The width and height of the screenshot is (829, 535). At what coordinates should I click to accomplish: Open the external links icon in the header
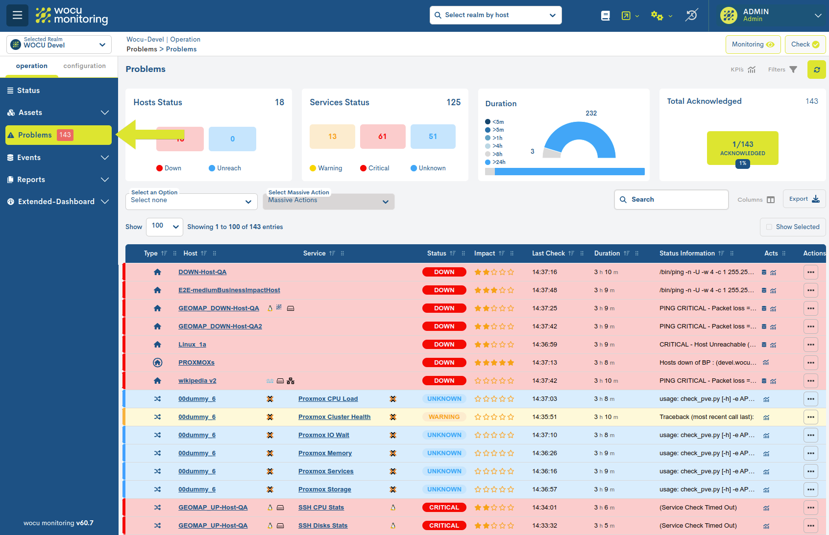pos(626,16)
